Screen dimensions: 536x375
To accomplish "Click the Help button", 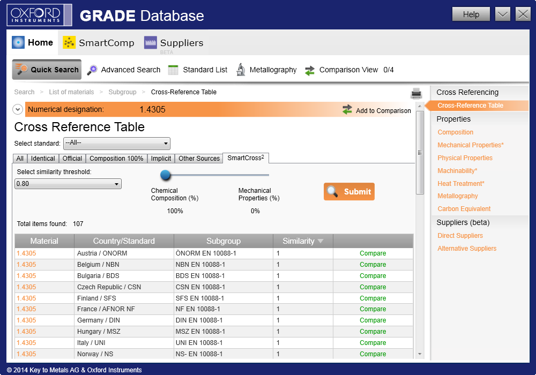I will click(x=471, y=14).
